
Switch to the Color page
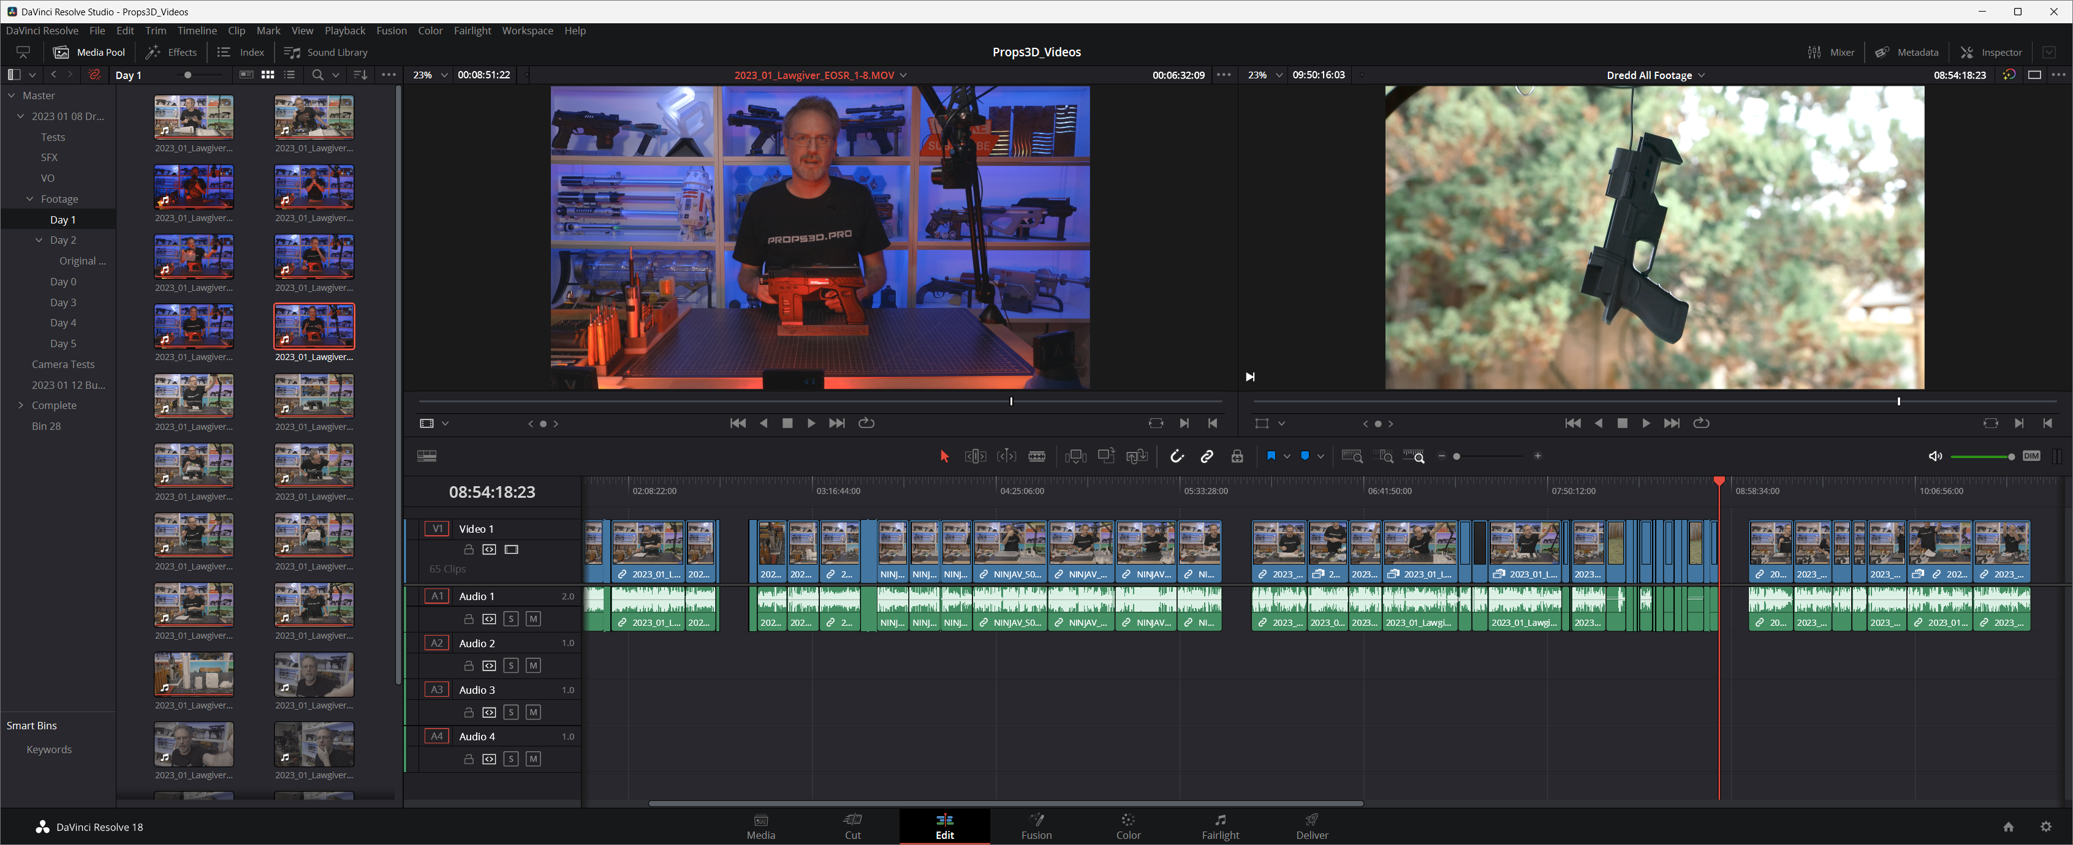1128,827
